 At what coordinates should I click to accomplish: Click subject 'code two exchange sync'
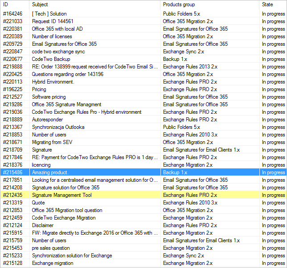coord(58,52)
